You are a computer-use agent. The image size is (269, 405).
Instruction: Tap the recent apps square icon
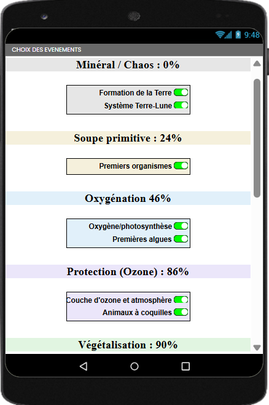pyautogui.click(x=185, y=366)
